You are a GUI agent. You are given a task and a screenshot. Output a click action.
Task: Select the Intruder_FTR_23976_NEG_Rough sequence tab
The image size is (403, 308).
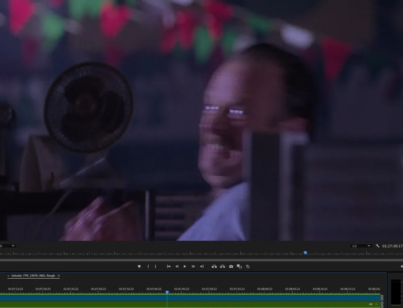coord(33,276)
